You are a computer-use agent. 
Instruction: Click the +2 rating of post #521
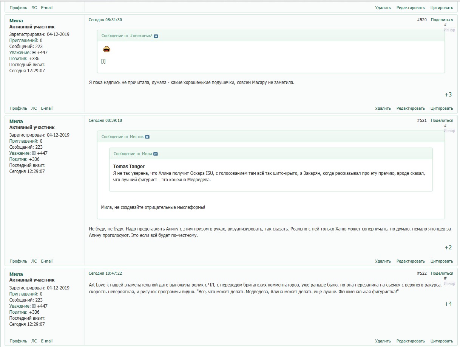448,247
